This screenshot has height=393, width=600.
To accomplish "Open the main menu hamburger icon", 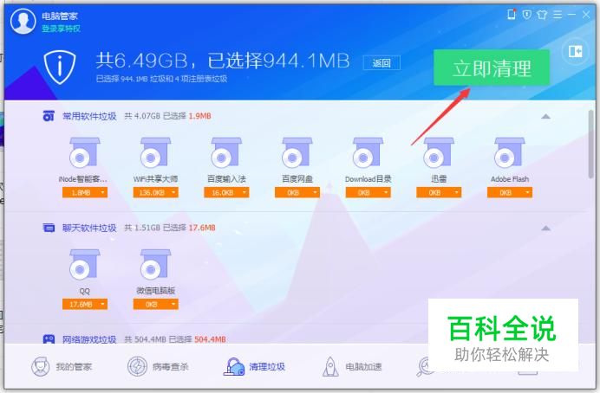I will click(558, 15).
